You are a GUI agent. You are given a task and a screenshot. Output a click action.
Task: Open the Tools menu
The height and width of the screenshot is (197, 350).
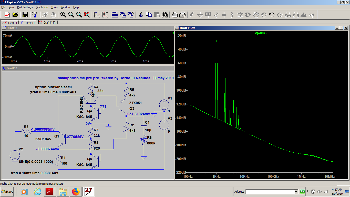54,7
